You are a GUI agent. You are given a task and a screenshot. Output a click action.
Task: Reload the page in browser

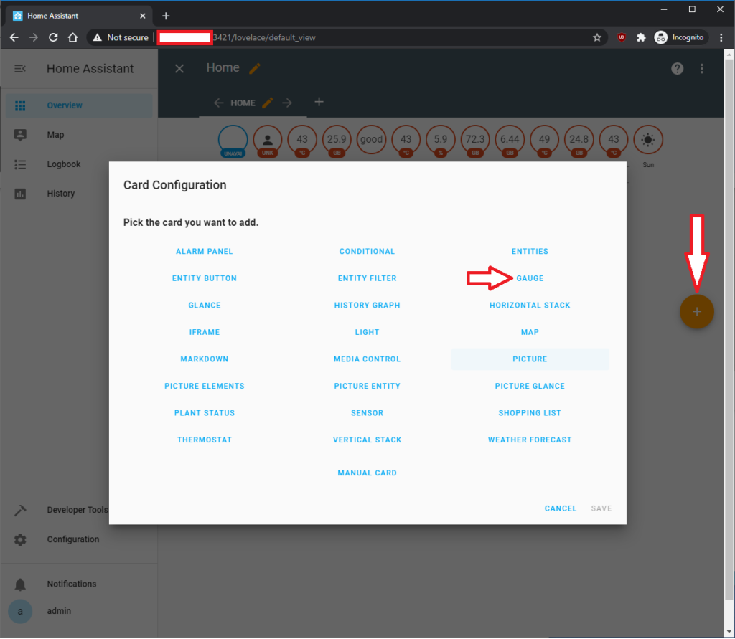[x=53, y=37]
